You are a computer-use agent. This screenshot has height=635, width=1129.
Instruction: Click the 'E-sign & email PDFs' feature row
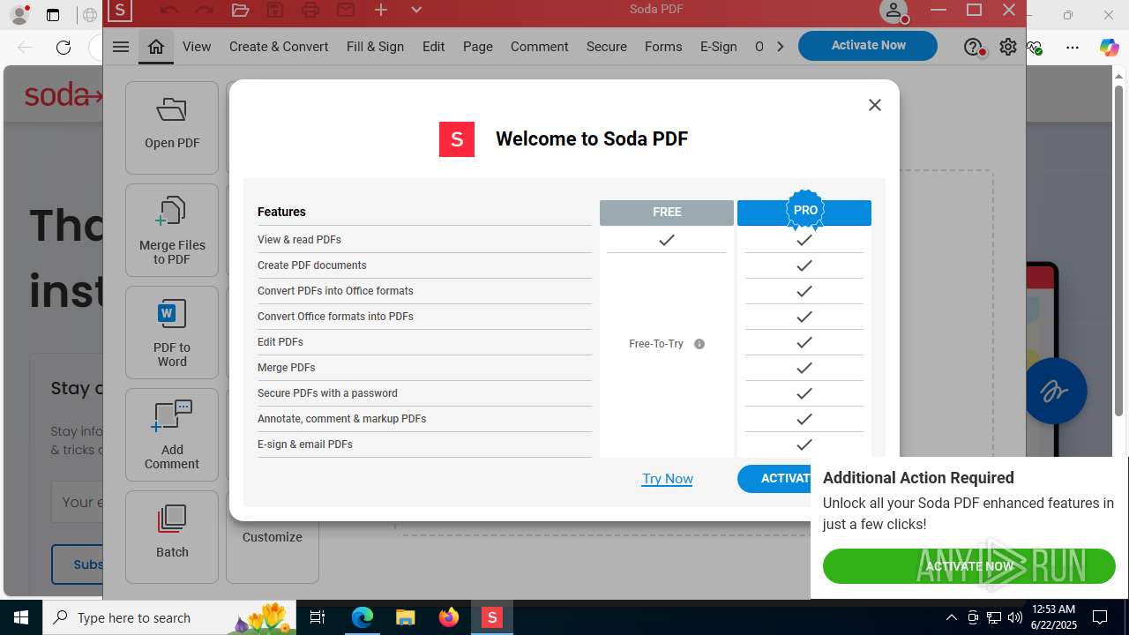424,444
